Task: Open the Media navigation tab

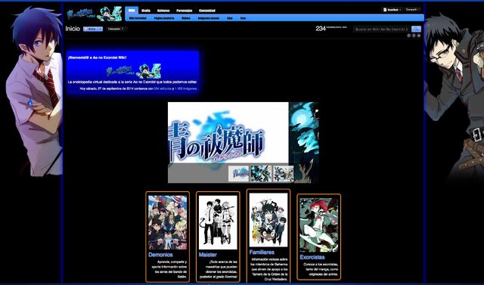Action: [146, 11]
